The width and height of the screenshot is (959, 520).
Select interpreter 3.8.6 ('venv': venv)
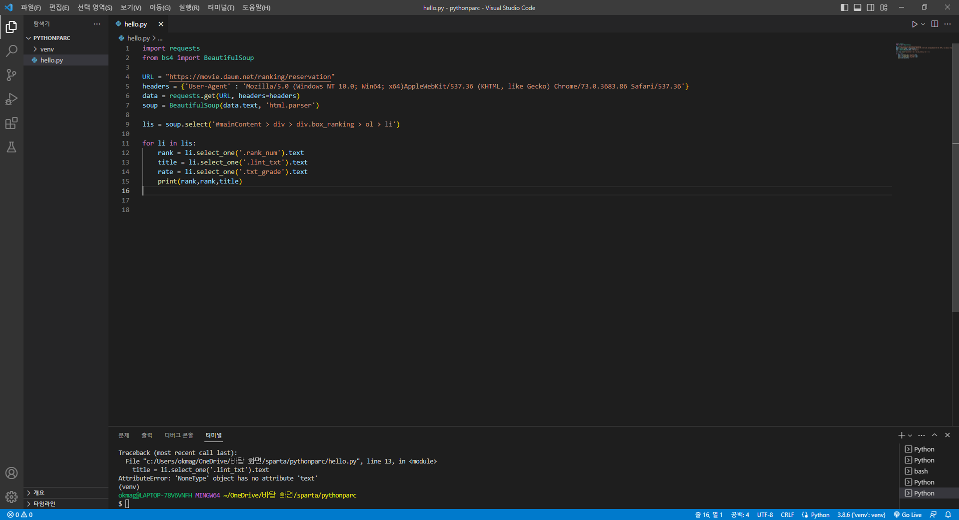coord(862,514)
